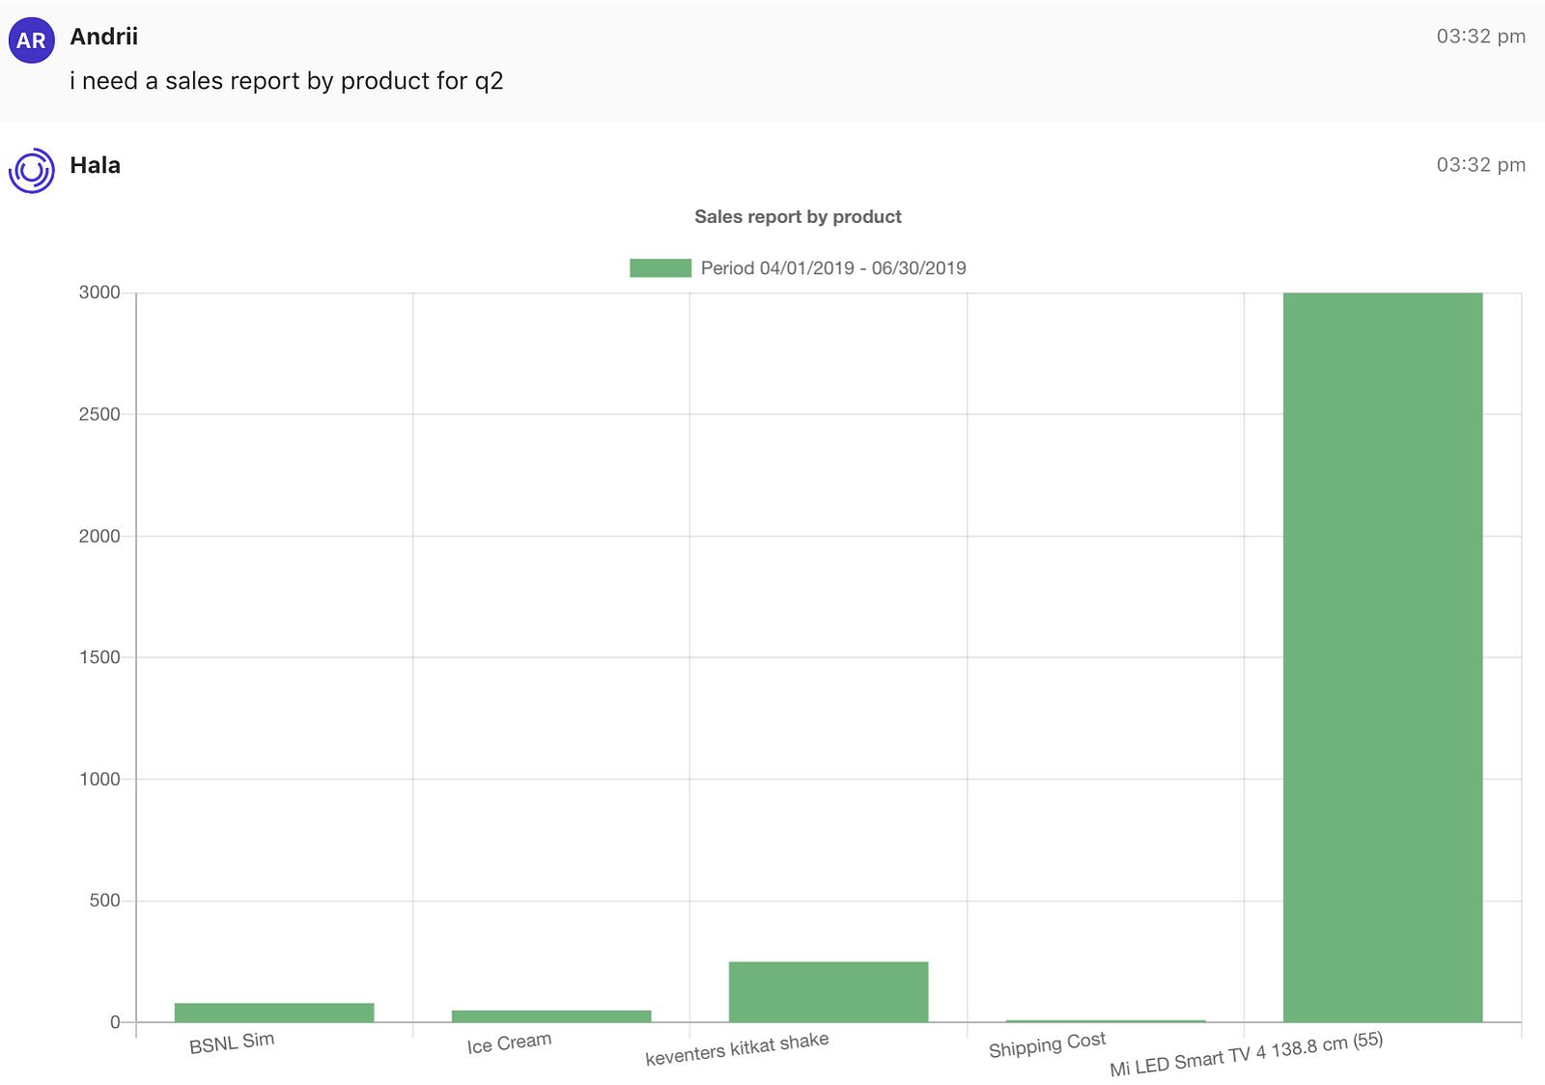
Task: Select the Ice Cream bar
Action: pos(551,1015)
